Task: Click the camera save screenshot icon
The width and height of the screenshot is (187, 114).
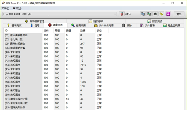Action: 155,14
